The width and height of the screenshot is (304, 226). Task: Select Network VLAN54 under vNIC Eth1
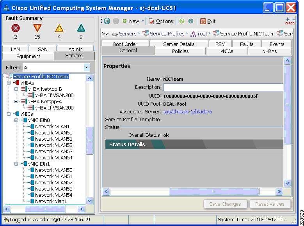point(54,195)
